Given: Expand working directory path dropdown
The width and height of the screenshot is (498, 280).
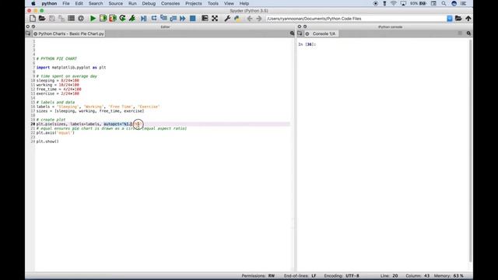Looking at the screenshot, I should [x=450, y=19].
